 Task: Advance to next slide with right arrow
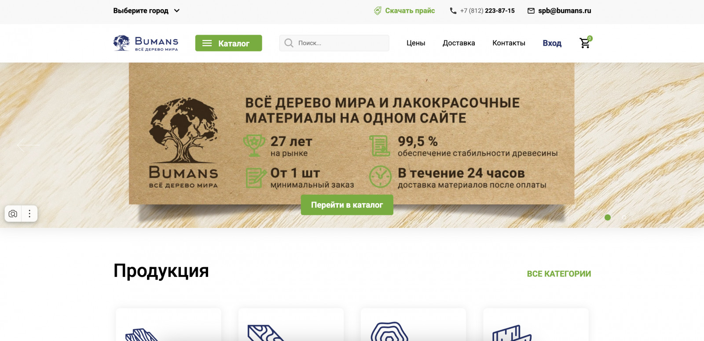(x=676, y=145)
